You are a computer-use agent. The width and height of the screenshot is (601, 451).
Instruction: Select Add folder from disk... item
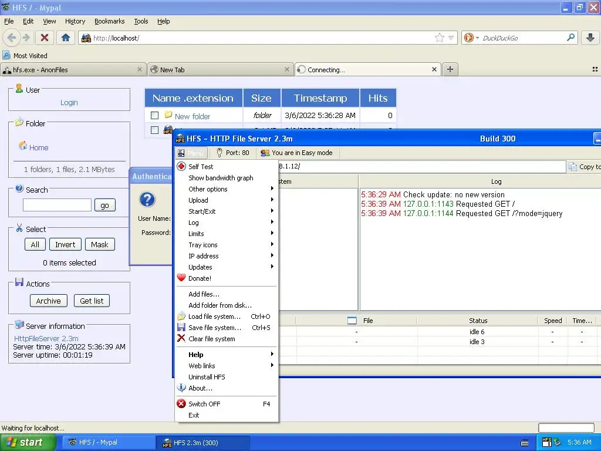click(226, 305)
